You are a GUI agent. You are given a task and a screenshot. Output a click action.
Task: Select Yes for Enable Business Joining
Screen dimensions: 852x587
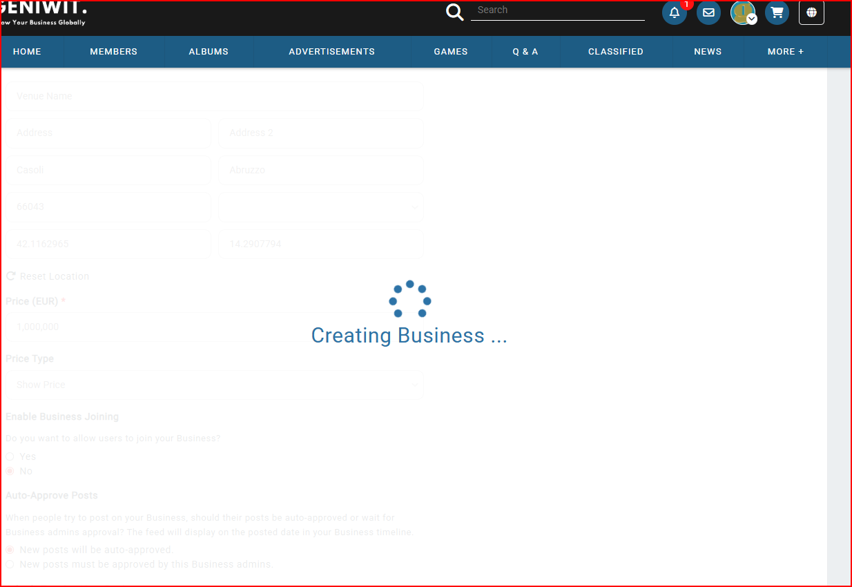pos(10,456)
